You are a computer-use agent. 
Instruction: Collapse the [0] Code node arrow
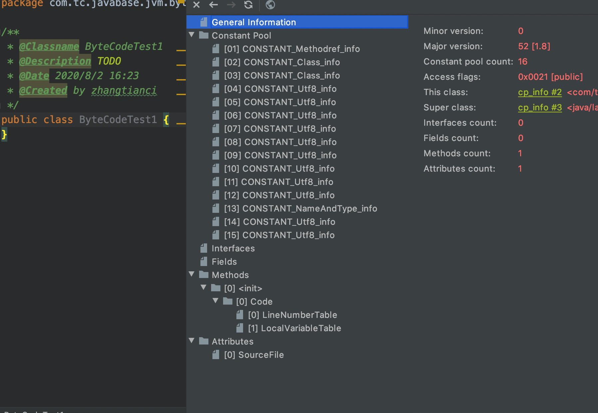tap(216, 301)
